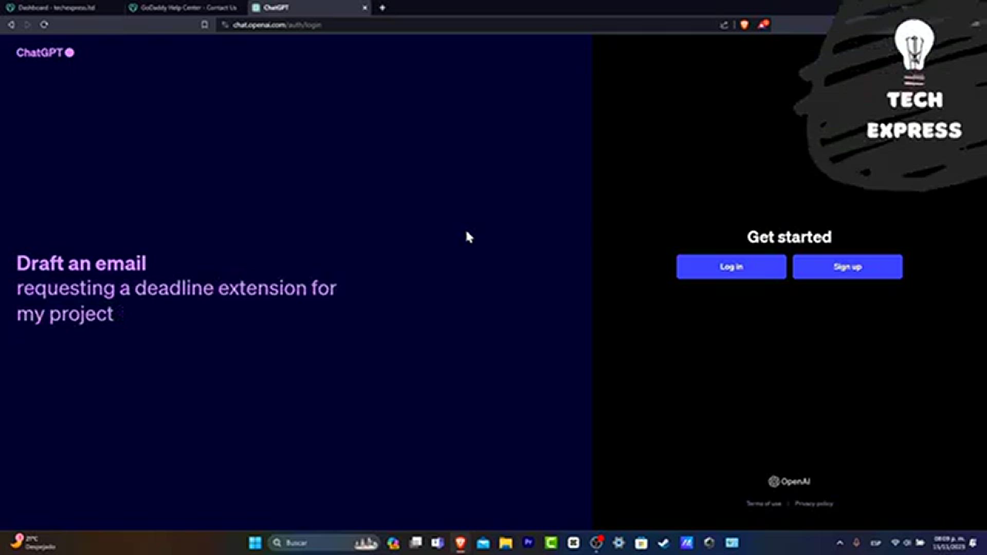Viewport: 987px width, 555px height.
Task: Open the Mail app on the taskbar
Action: pos(483,543)
